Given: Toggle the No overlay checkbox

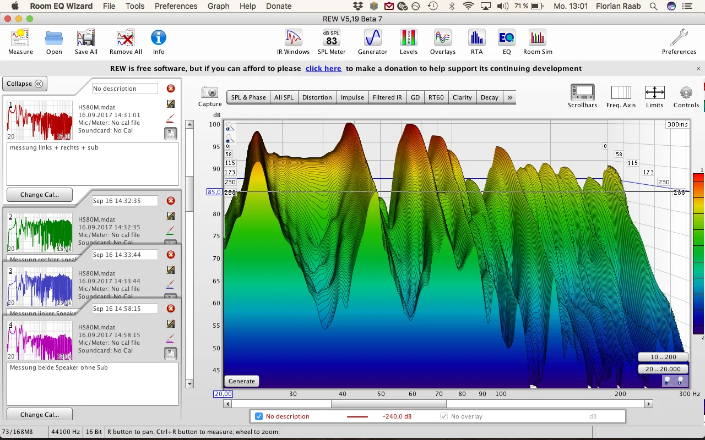Looking at the screenshot, I should (x=444, y=416).
